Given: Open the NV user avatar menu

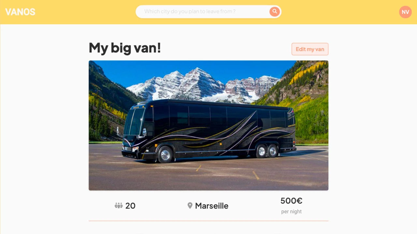Looking at the screenshot, I should [405, 12].
